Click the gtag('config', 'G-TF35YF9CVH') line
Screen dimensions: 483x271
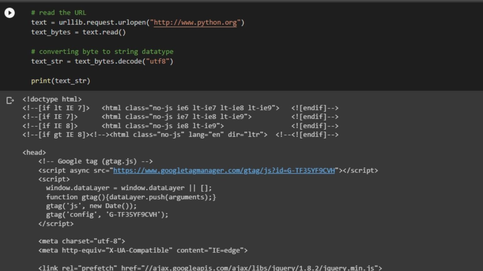coord(107,215)
